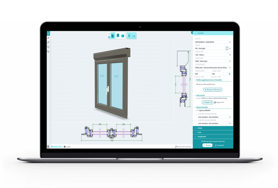Click the rectangle shape preview icon
Image resolution: width=278 pixels, height=188 pixels.
(227, 48)
